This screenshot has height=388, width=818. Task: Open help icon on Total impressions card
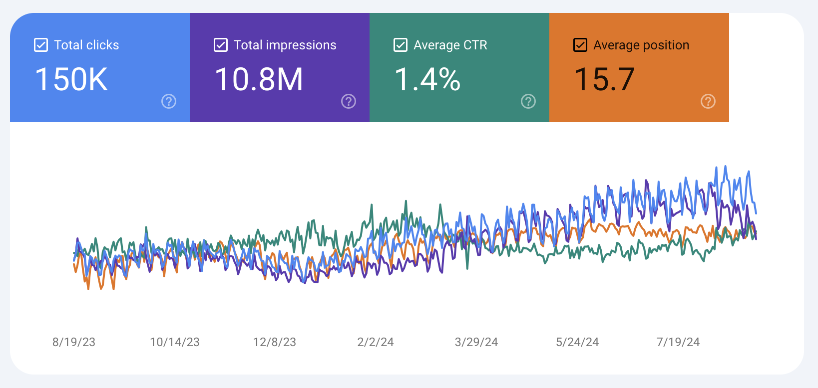349,101
